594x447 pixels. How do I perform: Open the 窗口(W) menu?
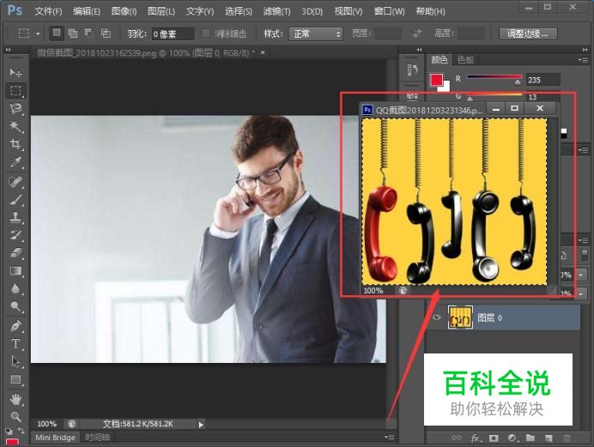click(x=389, y=11)
